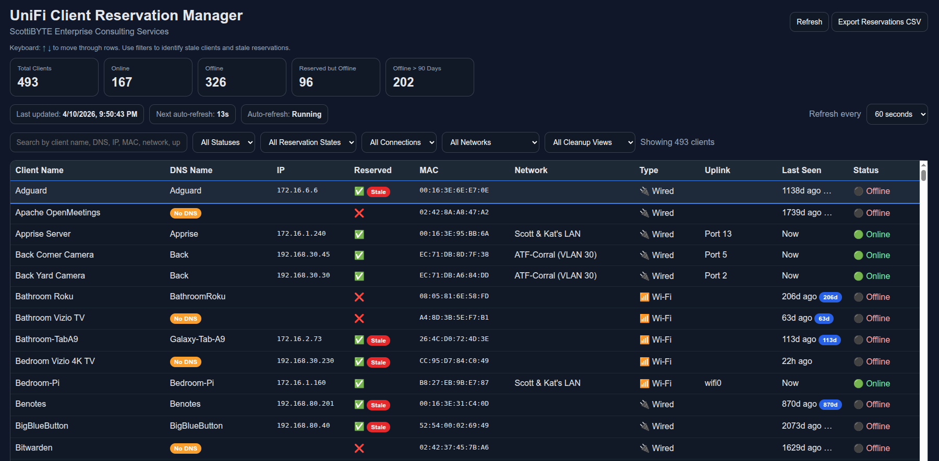Screen dimensions: 939x461
Task: Expand the All Reservation States dropdown
Action: pyautogui.click(x=308, y=142)
